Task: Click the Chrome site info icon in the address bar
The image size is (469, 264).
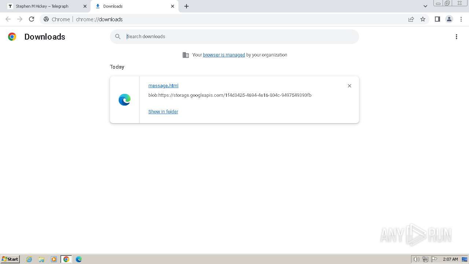Action: tap(46, 19)
